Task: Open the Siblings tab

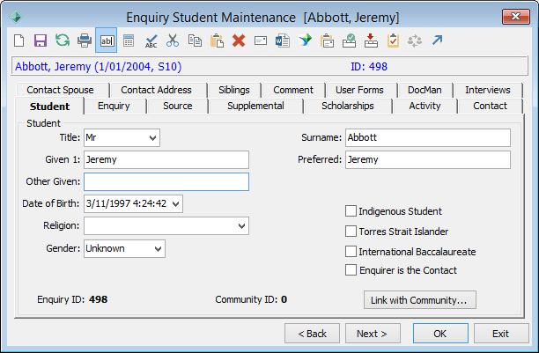Action: pyautogui.click(x=234, y=90)
